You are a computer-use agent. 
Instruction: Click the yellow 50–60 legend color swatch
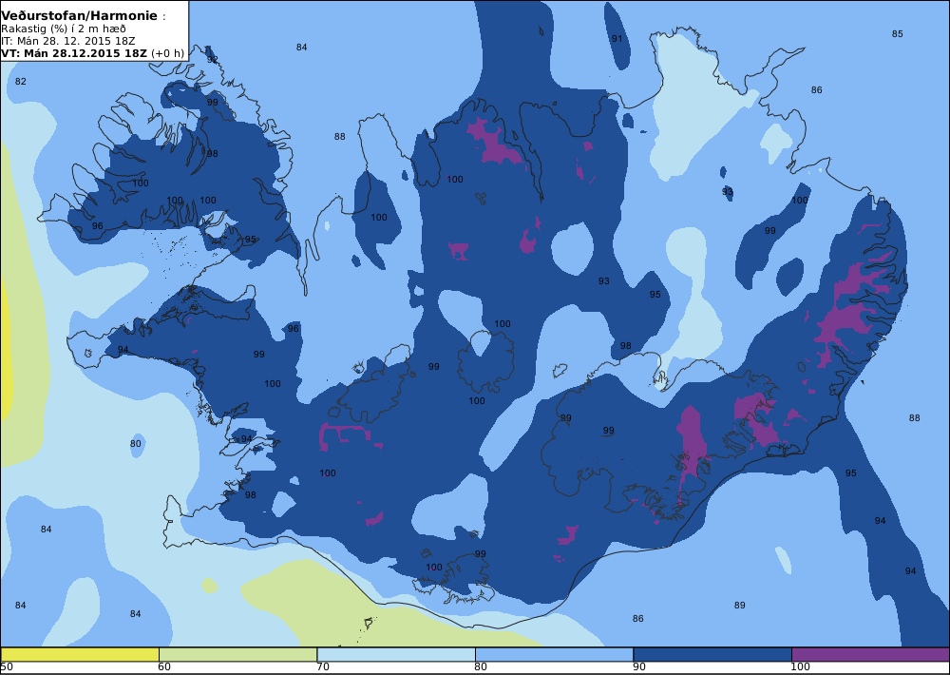tap(80, 654)
